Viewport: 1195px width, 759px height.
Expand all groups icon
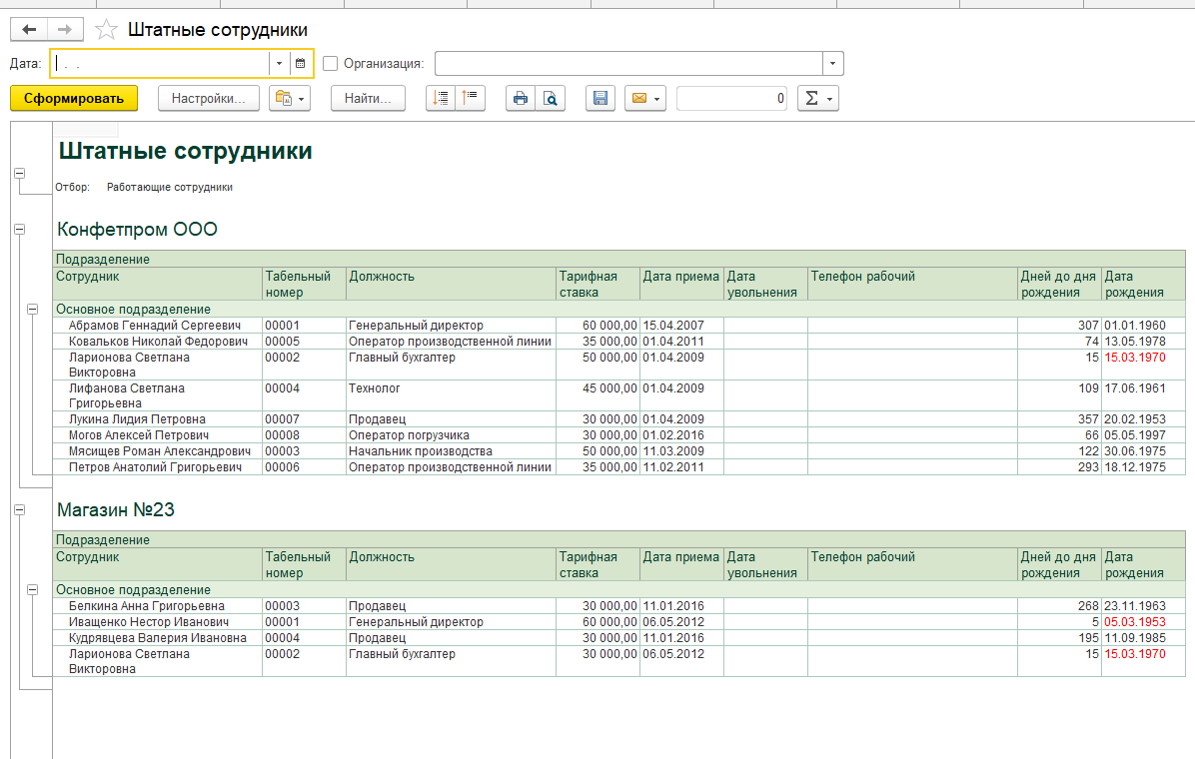click(x=441, y=98)
